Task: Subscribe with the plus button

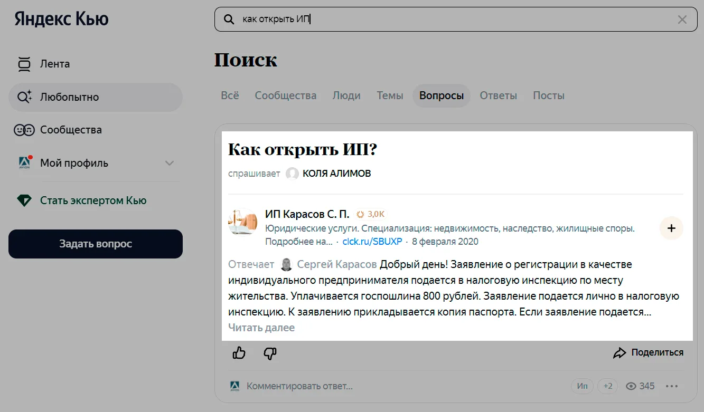Action: point(672,228)
